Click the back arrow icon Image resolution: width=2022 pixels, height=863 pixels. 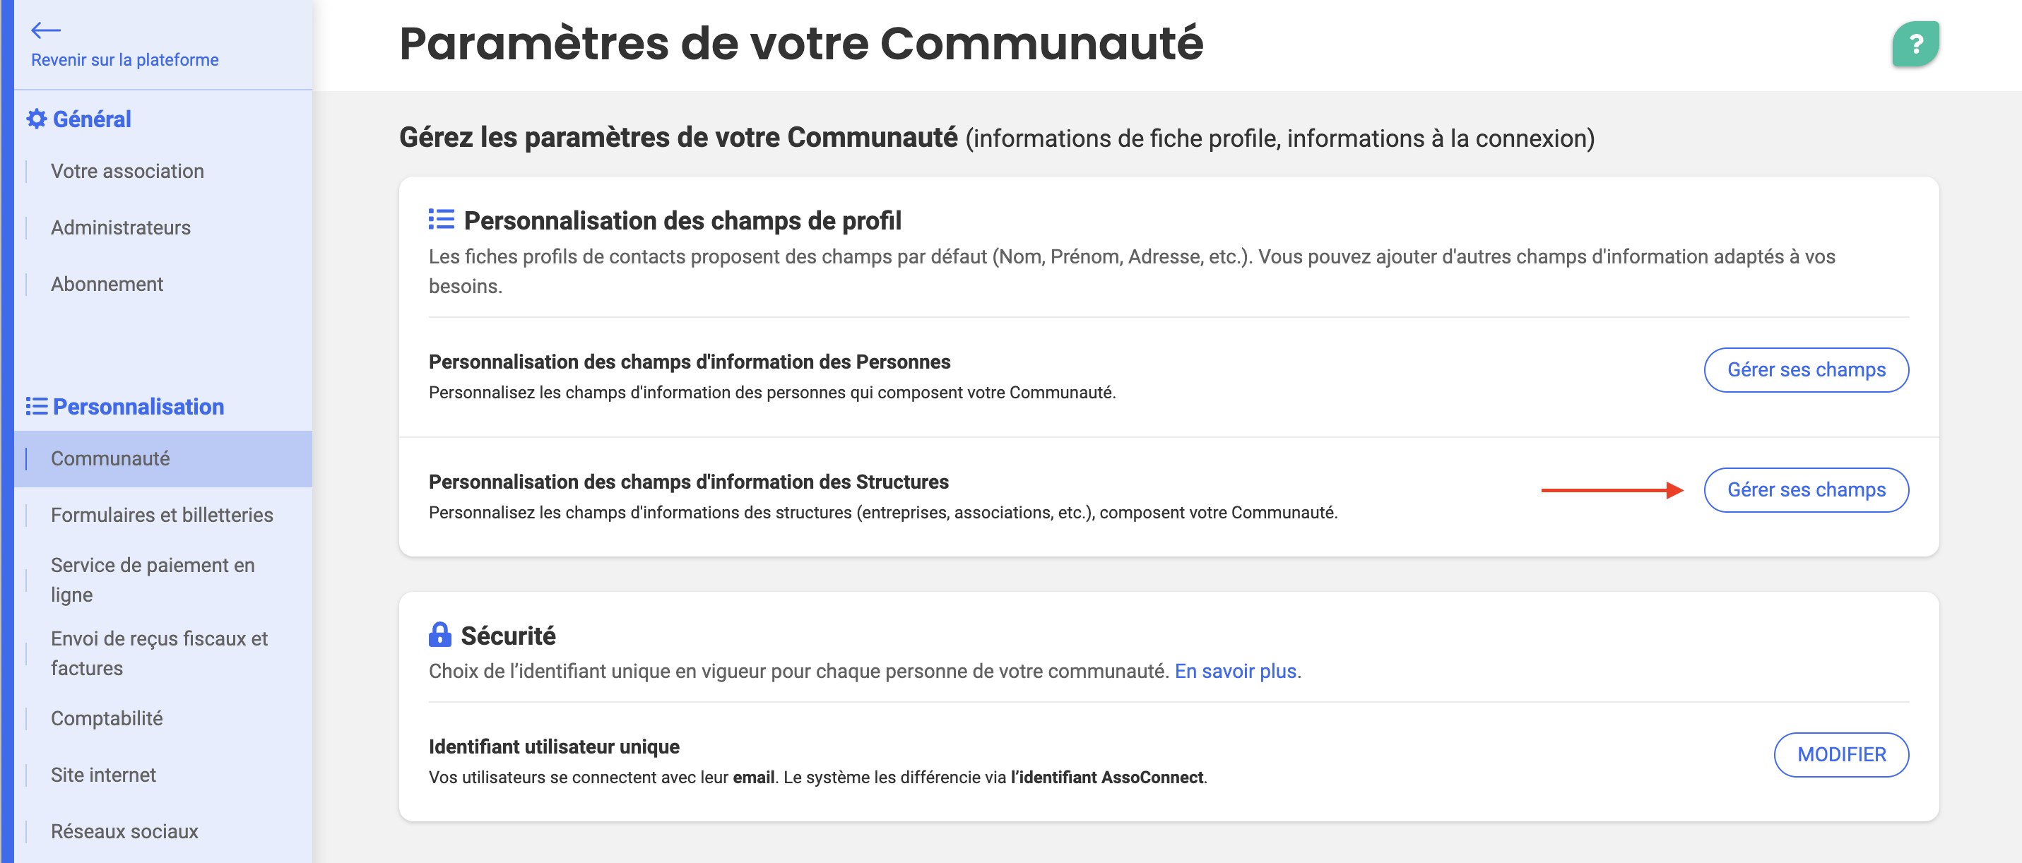[x=45, y=30]
